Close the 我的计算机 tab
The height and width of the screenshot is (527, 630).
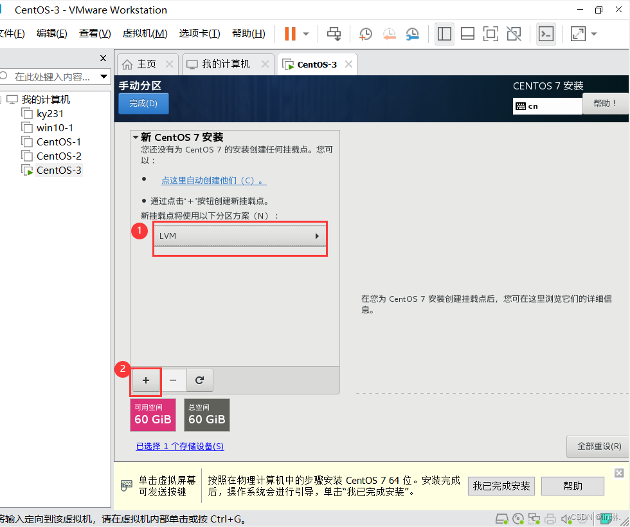265,64
